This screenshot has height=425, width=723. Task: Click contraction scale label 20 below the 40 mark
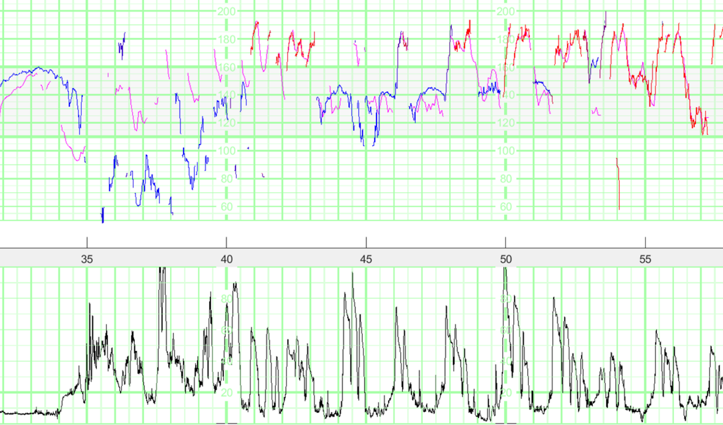227,393
